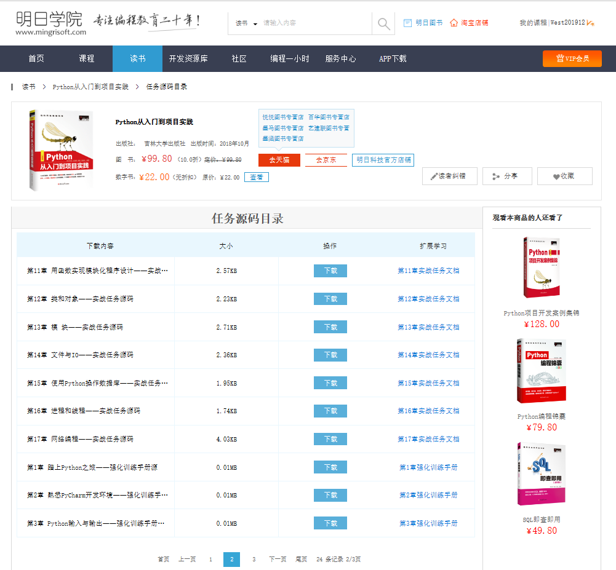
Task: Open the 明日图书 book icon link
Action: pyautogui.click(x=423, y=23)
